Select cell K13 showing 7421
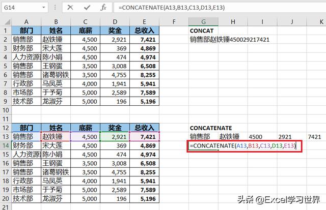This screenshot has height=210, width=326. tap(316, 137)
